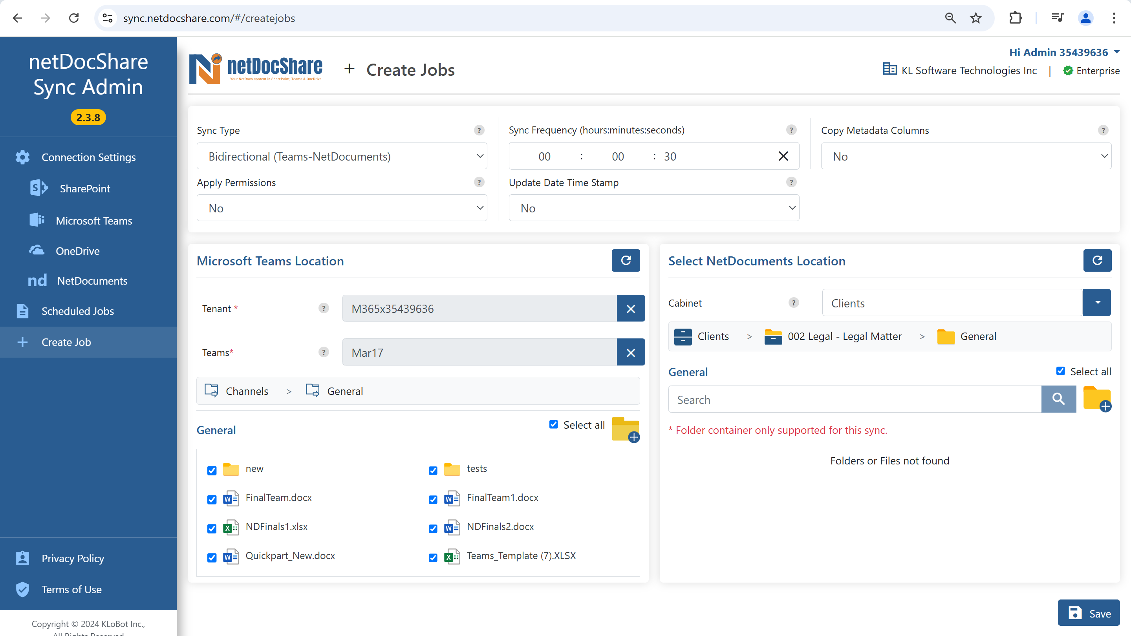Open help for Teams field
The width and height of the screenshot is (1131, 636).
324,352
